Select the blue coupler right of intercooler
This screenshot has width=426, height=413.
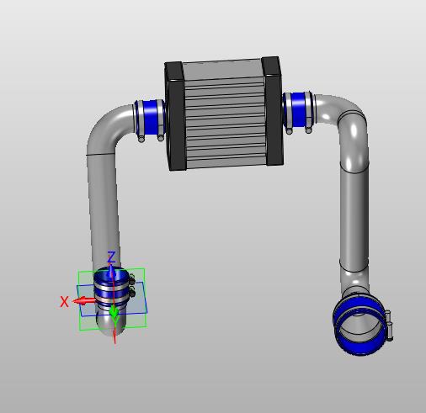click(299, 109)
